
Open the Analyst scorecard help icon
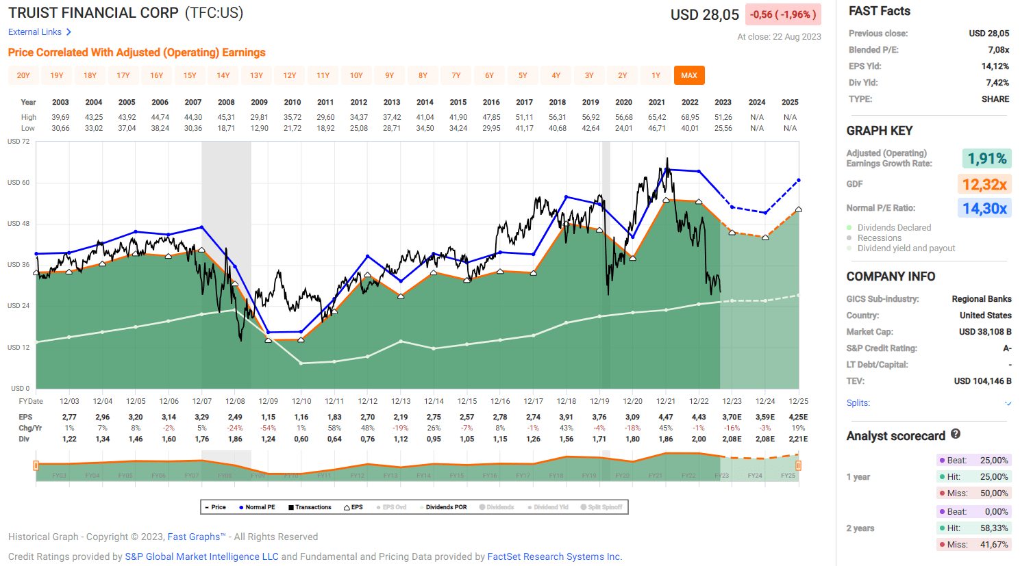point(954,435)
